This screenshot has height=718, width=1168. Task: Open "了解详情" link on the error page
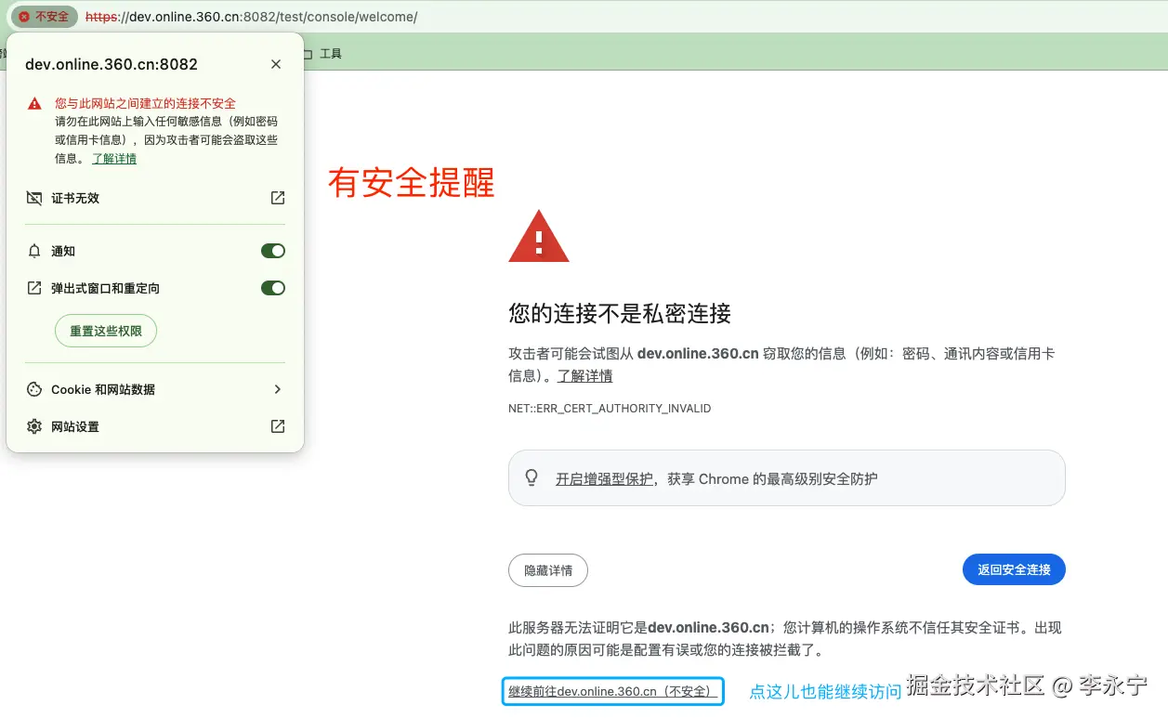tap(584, 376)
